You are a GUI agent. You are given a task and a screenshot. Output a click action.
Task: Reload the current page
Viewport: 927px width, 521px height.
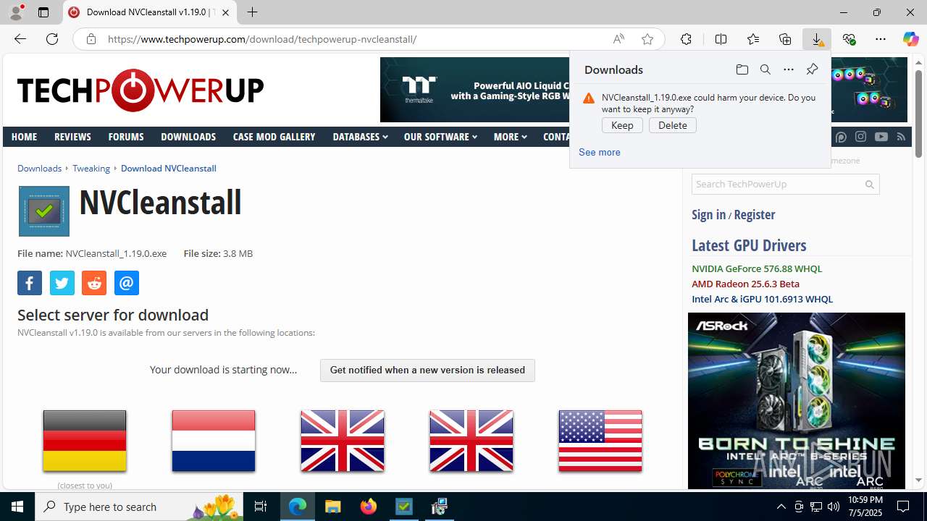(x=52, y=39)
